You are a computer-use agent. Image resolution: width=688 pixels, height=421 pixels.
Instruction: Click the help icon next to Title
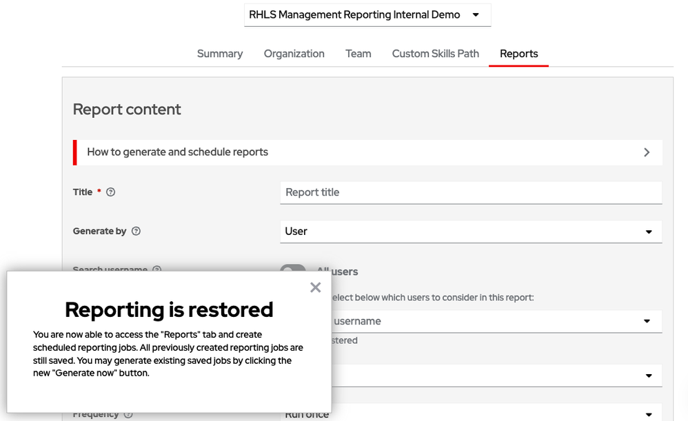pos(110,192)
